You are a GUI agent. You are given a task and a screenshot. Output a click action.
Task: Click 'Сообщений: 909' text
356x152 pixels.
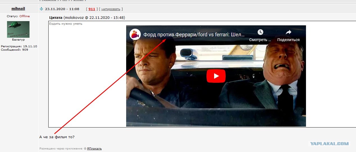15,50
